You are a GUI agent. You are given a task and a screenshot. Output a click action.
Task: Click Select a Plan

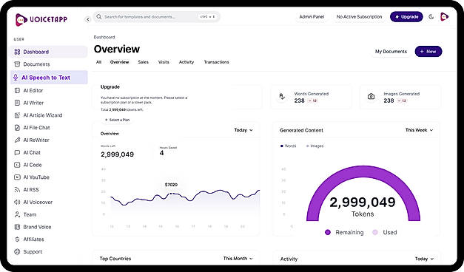coord(117,120)
